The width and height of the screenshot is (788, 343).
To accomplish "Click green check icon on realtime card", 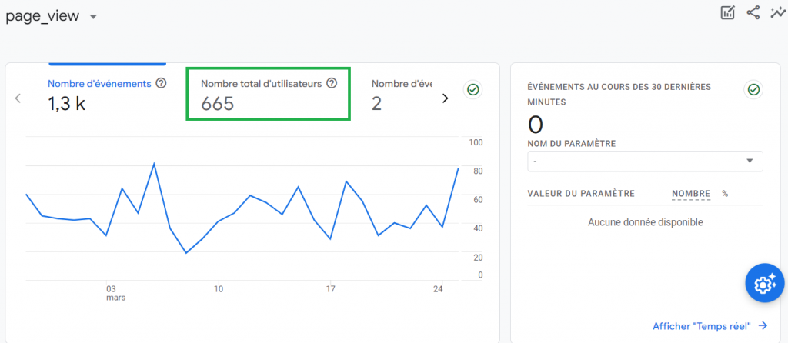I will (x=753, y=90).
